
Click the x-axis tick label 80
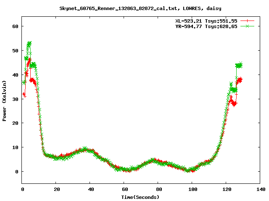pyautogui.click(x=159, y=189)
